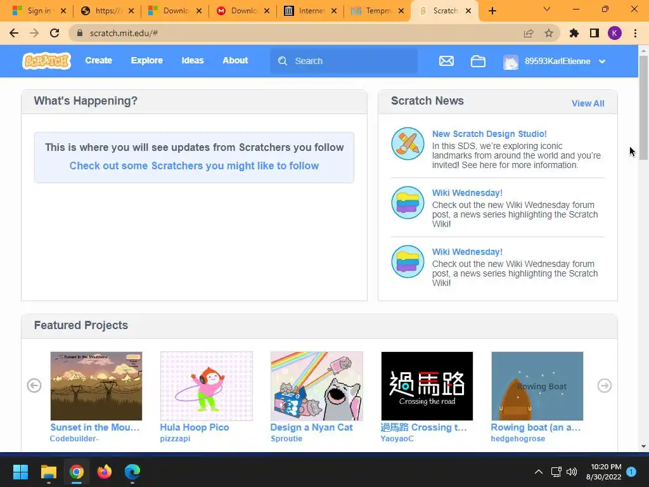Viewport: 649px width, 487px height.
Task: Open Chrome's three-dot menu
Action: pyautogui.click(x=635, y=33)
